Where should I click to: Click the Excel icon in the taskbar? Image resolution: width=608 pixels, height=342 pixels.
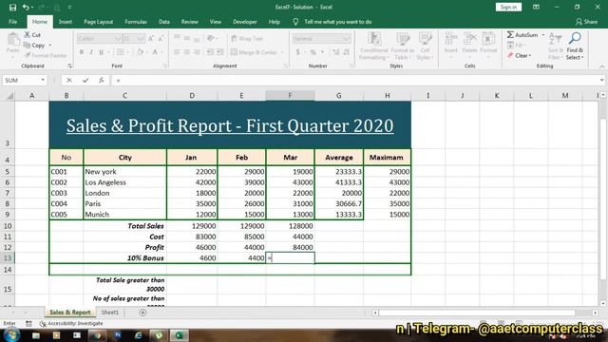point(179,335)
